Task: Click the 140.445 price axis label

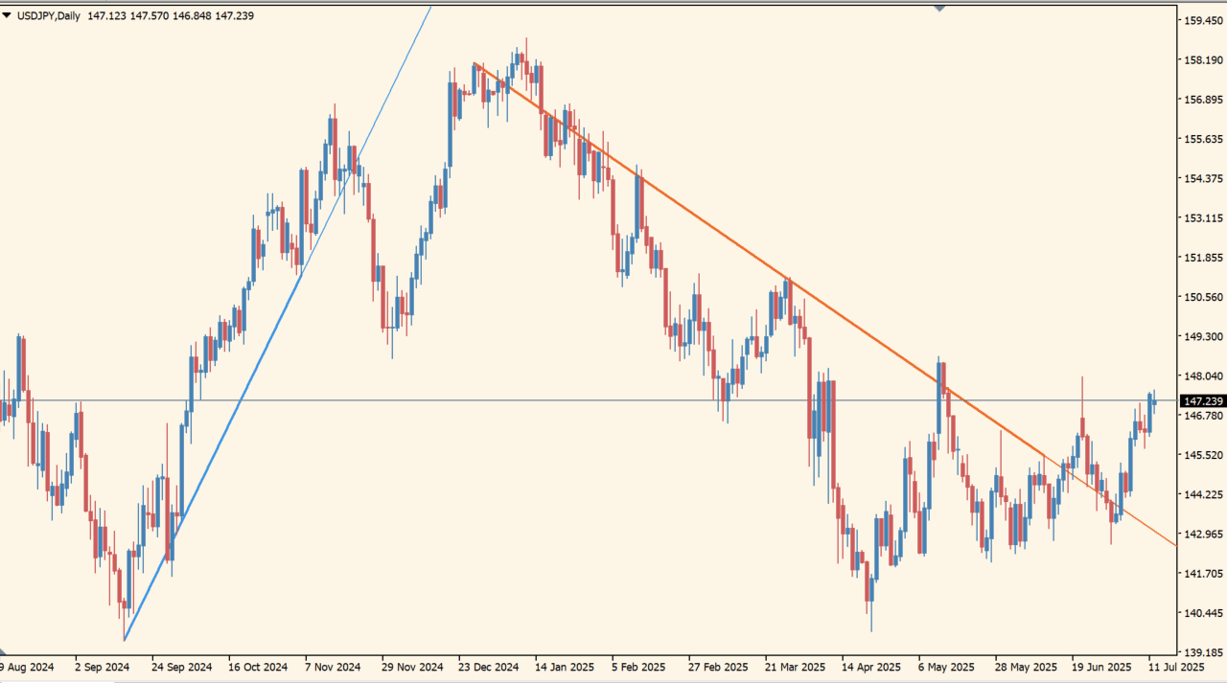Action: pos(1203,613)
